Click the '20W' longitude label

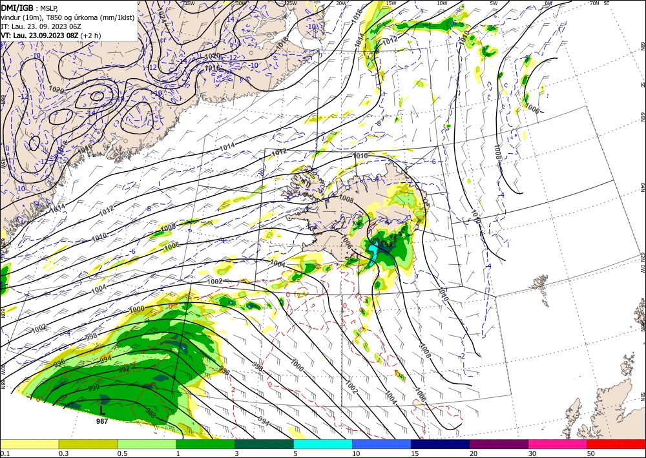[x=341, y=3]
